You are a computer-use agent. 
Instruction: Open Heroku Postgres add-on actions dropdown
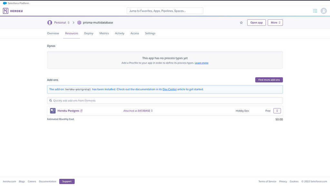point(277,111)
